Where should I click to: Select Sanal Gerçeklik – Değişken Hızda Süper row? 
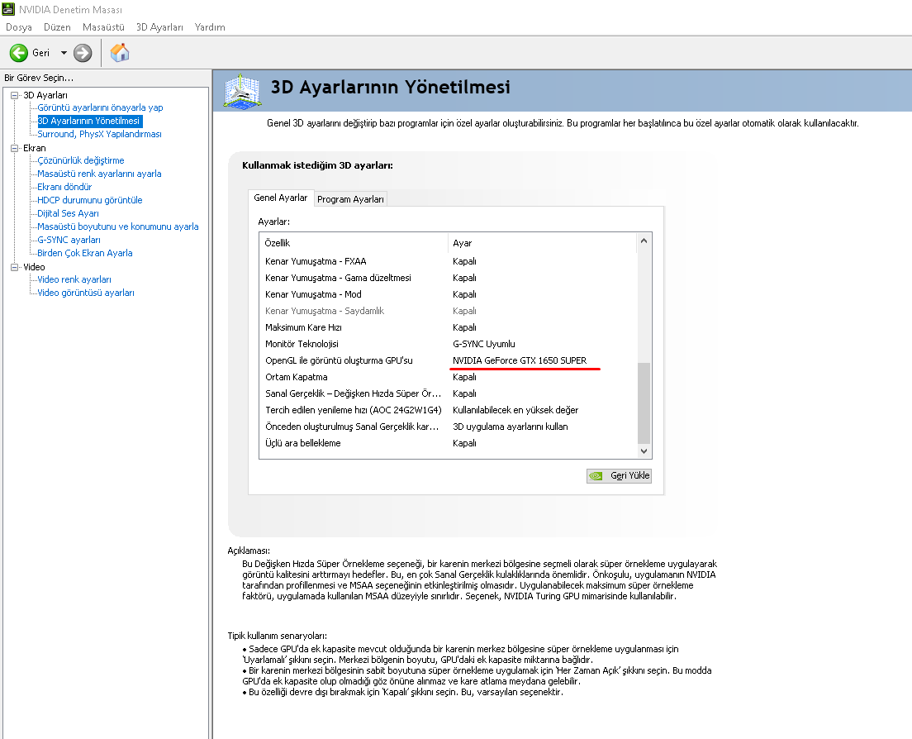pyautogui.click(x=449, y=394)
